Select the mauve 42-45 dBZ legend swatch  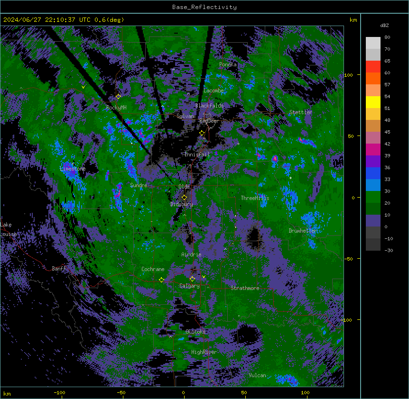tap(373, 138)
